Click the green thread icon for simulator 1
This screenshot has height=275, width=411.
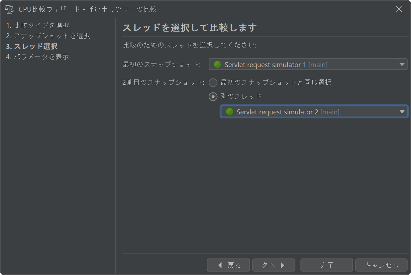click(218, 65)
